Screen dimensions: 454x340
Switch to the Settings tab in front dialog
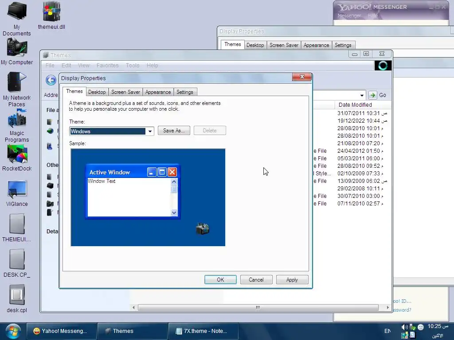(185, 92)
